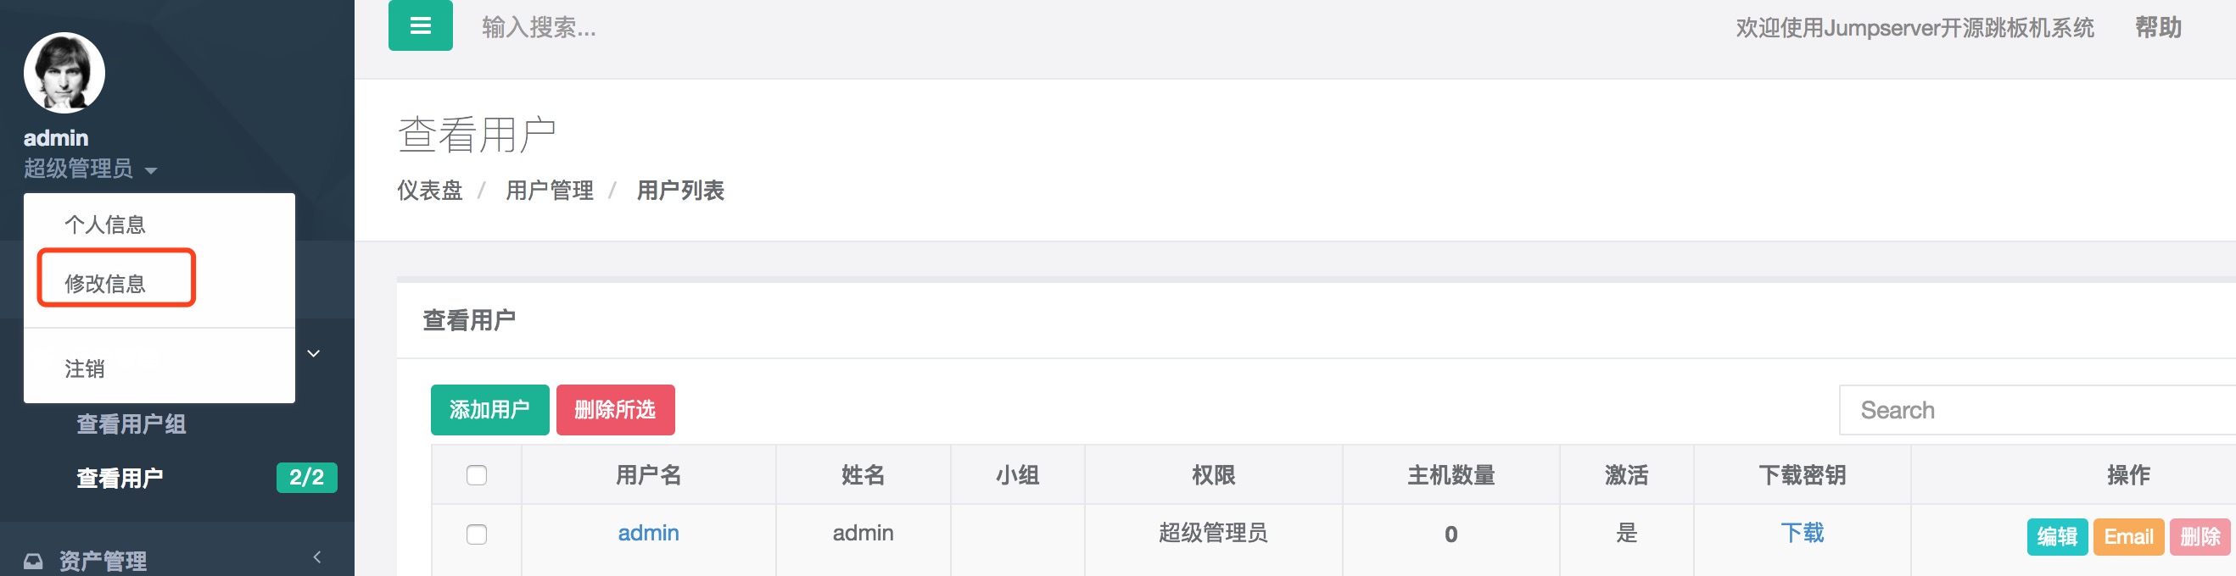The width and height of the screenshot is (2236, 576).
Task: Toggle the select-all checkbox in table header
Action: pyautogui.click(x=477, y=474)
